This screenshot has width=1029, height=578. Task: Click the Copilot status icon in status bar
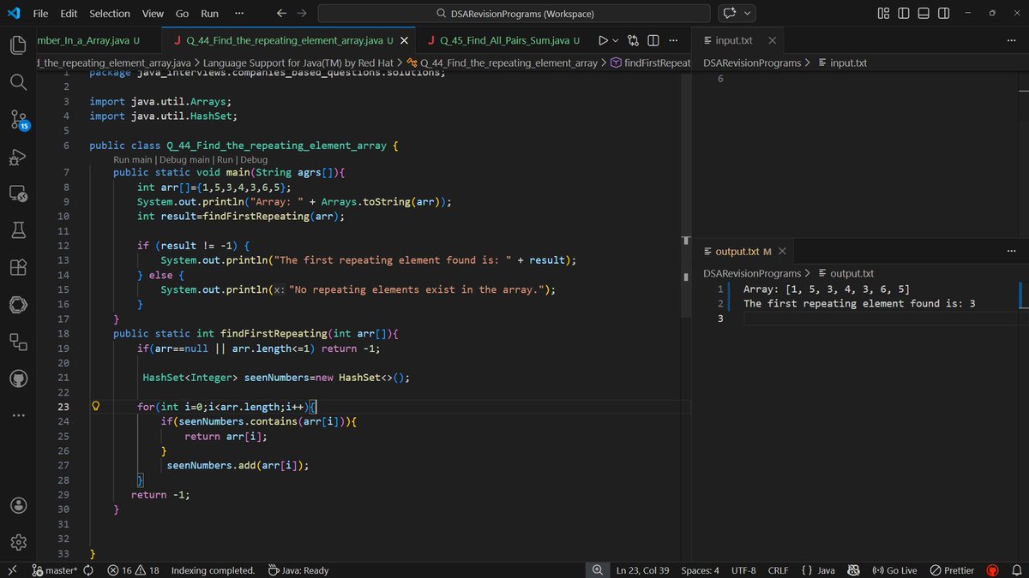853,570
